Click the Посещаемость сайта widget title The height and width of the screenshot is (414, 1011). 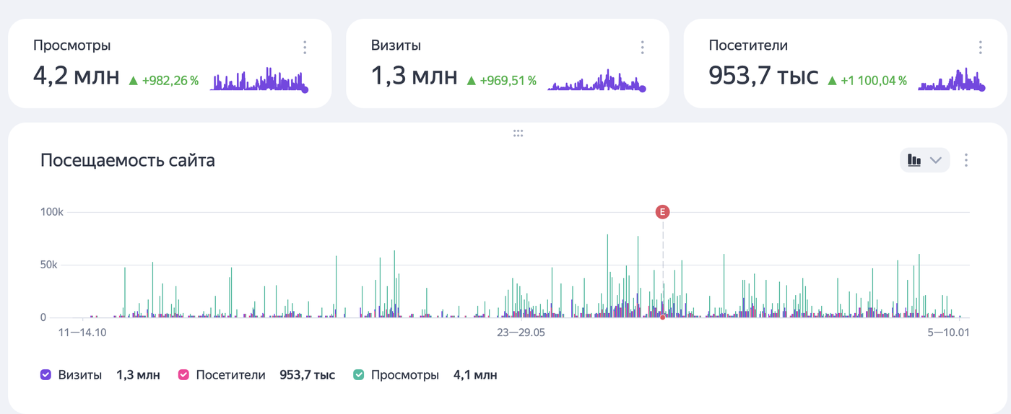click(x=128, y=160)
